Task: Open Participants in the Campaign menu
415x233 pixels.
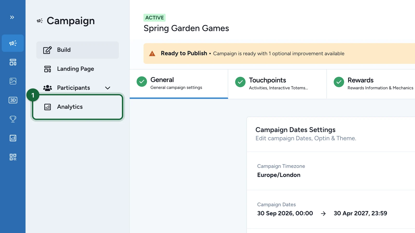Action: click(x=78, y=88)
